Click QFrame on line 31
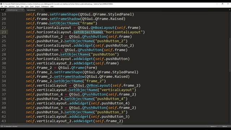Image resolution: width=231 pixels, height=130 pixels. pyautogui.click(x=78, y=68)
